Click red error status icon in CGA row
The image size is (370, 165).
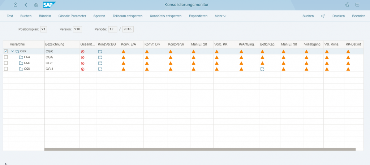(82, 57)
